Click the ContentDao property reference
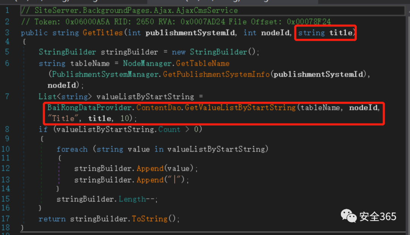 point(158,108)
